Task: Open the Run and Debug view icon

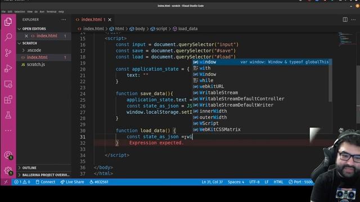Action: click(x=8, y=68)
